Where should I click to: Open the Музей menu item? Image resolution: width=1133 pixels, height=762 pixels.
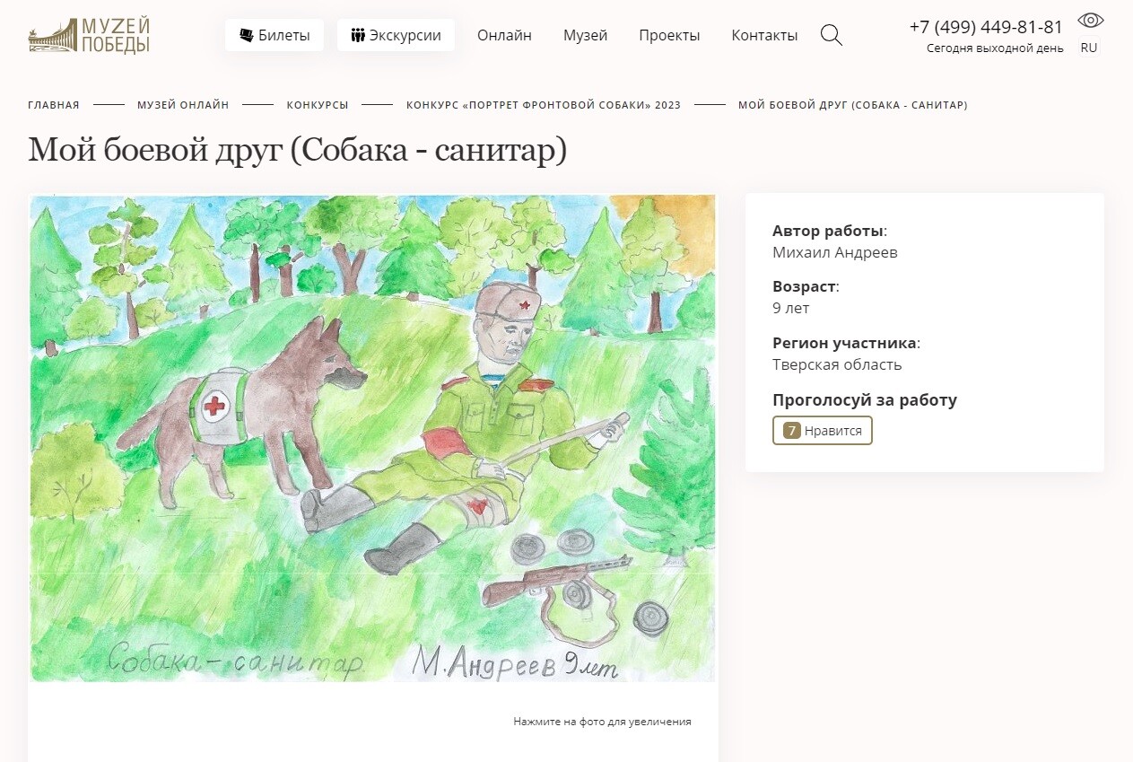click(x=585, y=35)
